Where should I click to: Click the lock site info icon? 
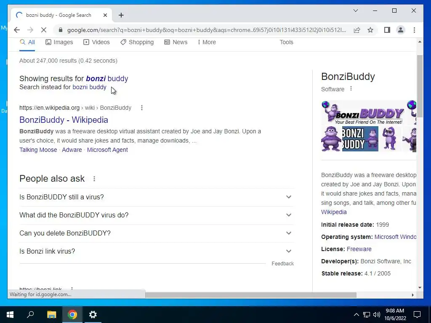pos(61,30)
